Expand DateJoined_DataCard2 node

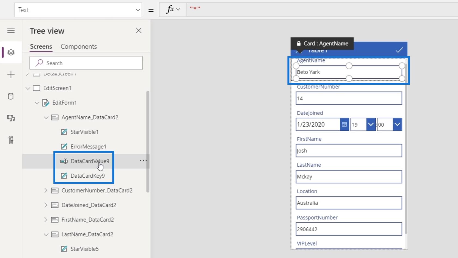pyautogui.click(x=46, y=205)
